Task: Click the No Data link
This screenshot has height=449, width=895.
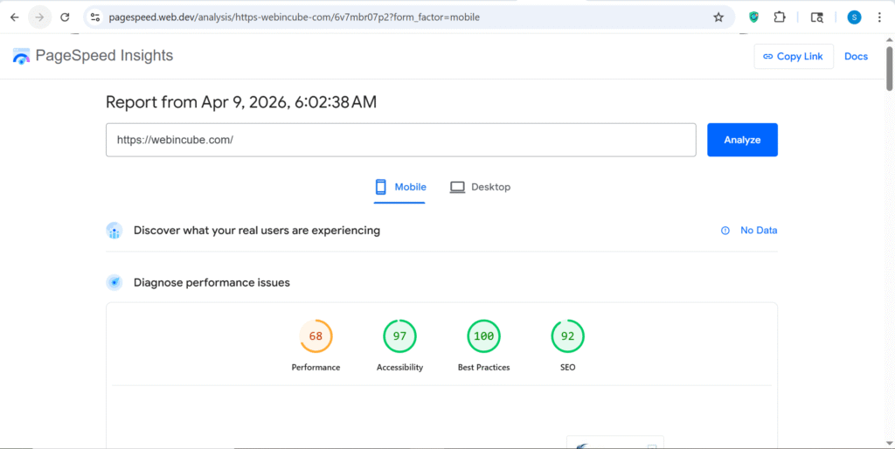Action: (x=759, y=231)
